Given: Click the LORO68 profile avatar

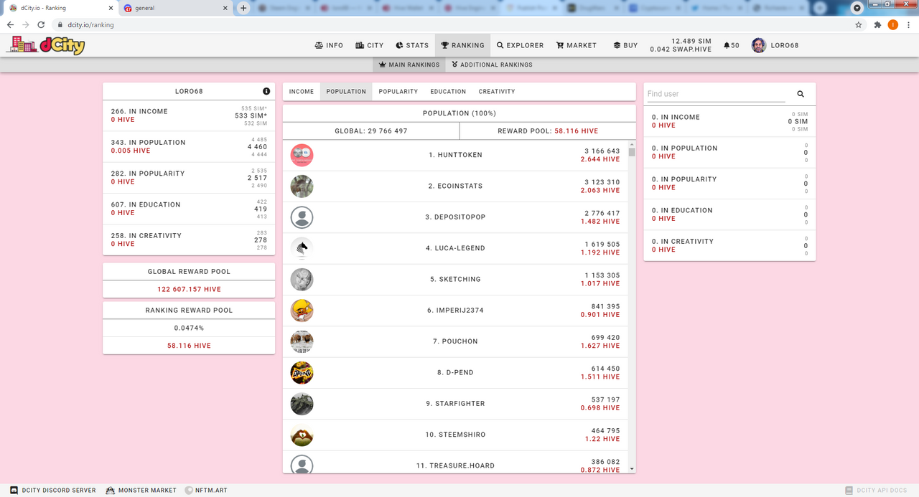Looking at the screenshot, I should (x=759, y=45).
